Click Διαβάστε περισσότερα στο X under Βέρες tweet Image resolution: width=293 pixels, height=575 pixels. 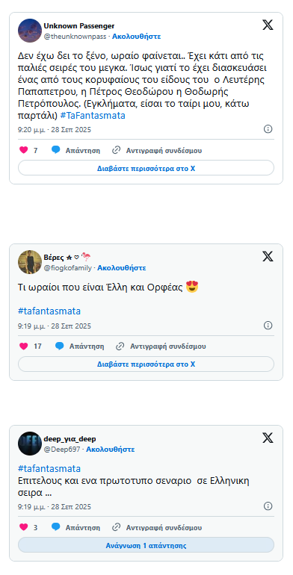[x=146, y=364]
